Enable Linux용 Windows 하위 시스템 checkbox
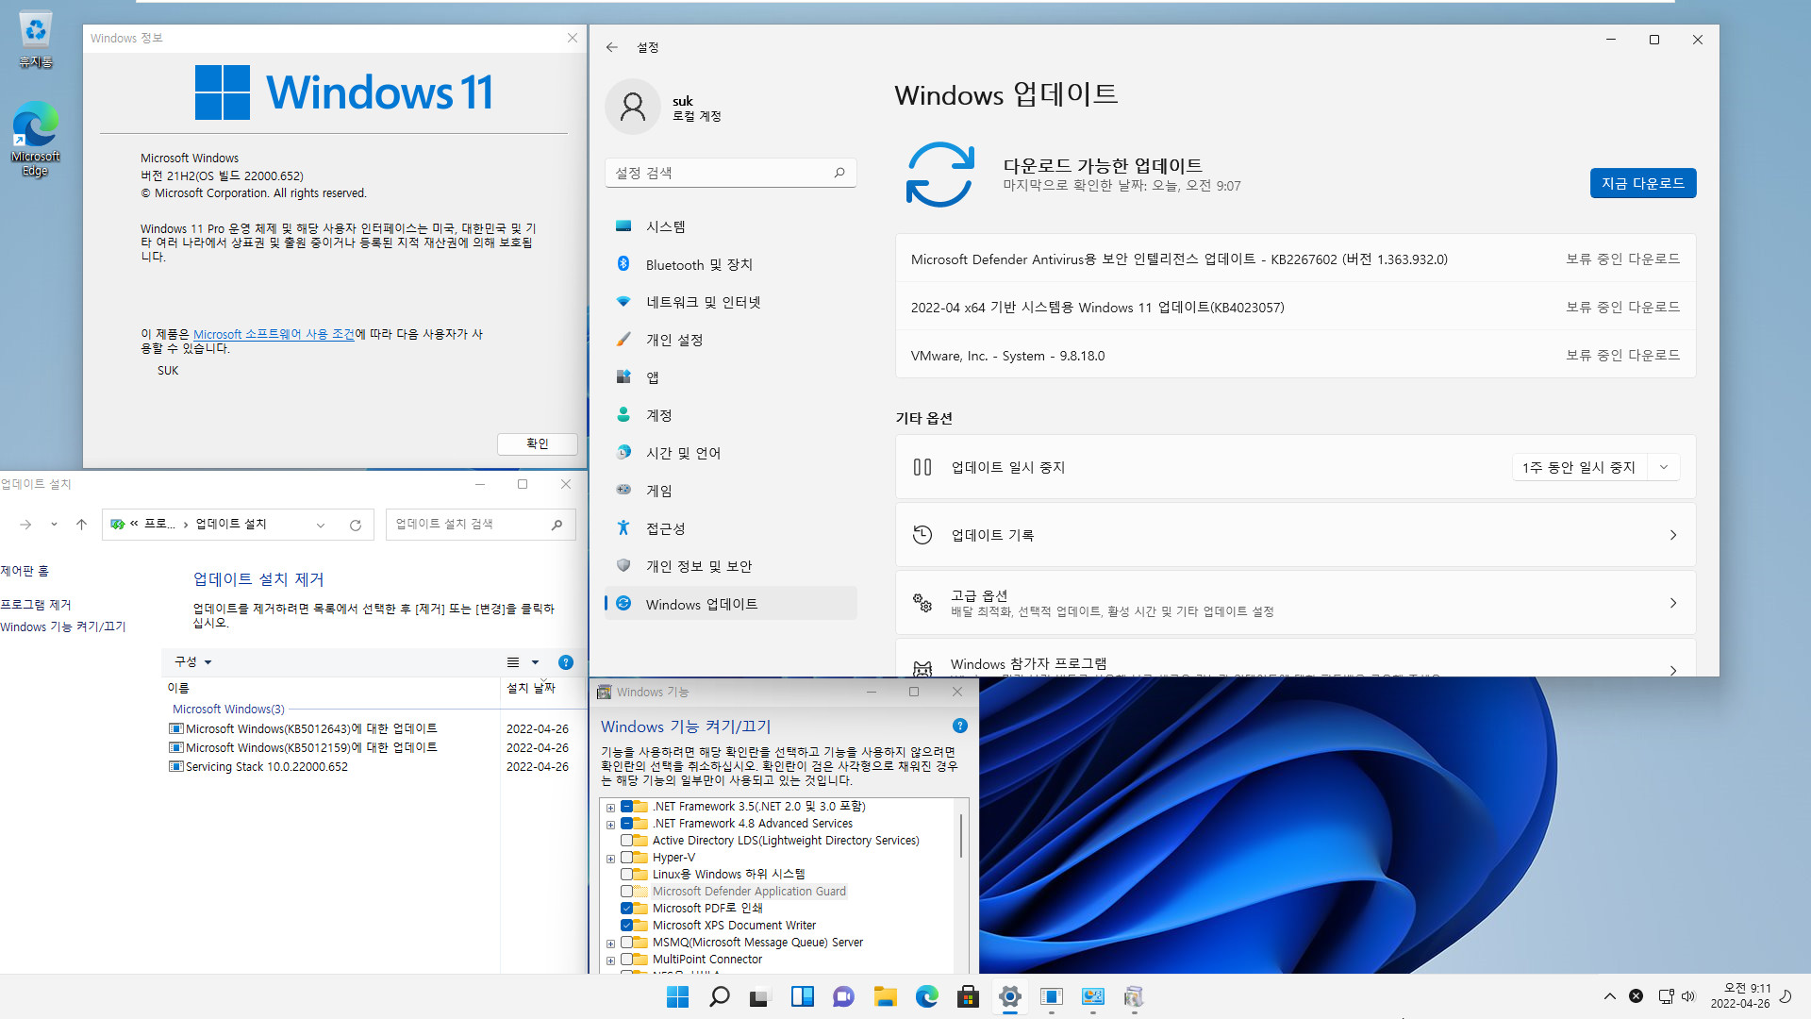This screenshot has height=1019, width=1811. (626, 875)
